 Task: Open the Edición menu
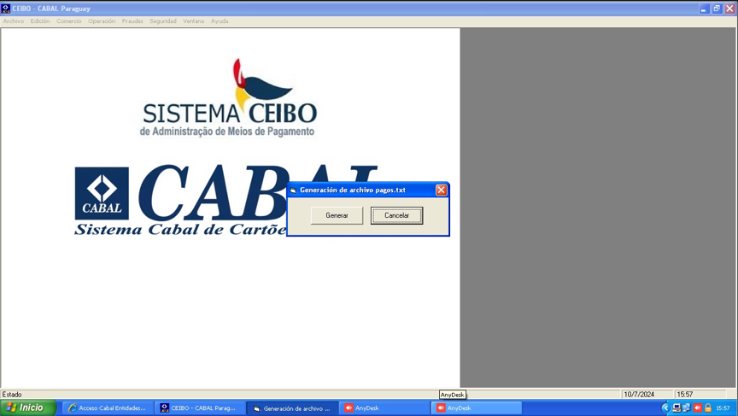click(x=40, y=21)
